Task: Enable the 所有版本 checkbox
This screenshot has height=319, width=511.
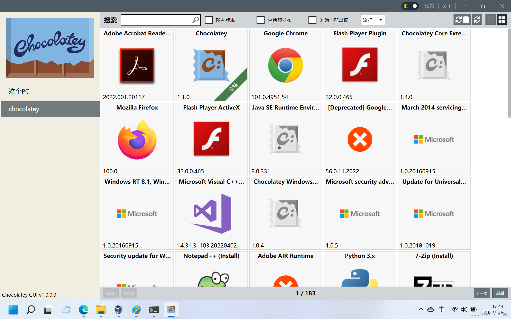Action: tap(209, 20)
